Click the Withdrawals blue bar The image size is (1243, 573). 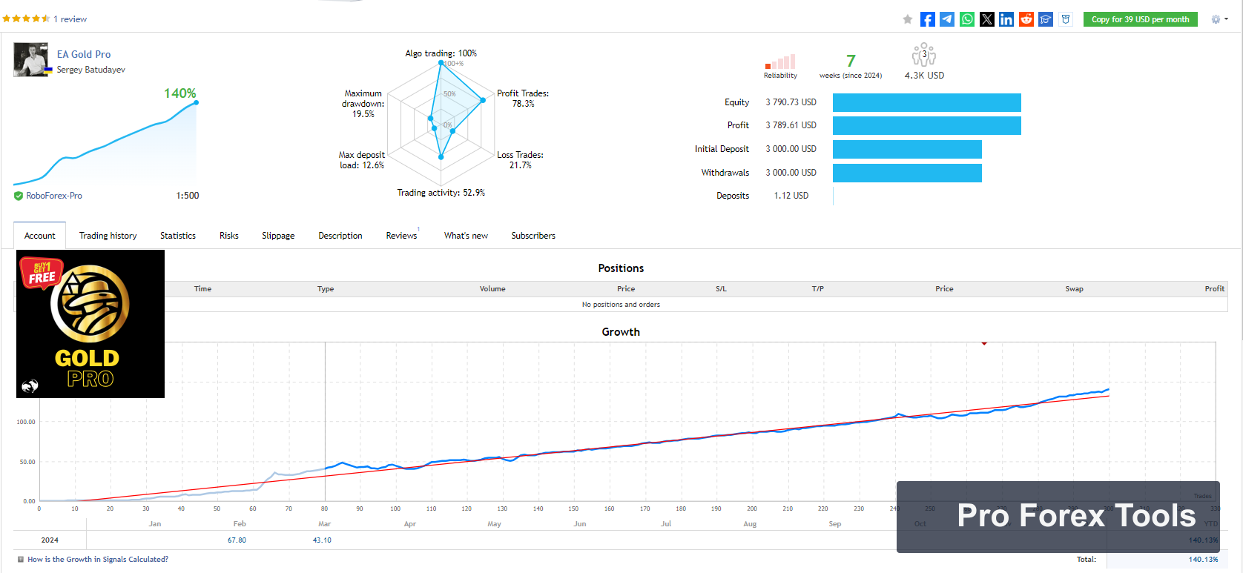[907, 173]
